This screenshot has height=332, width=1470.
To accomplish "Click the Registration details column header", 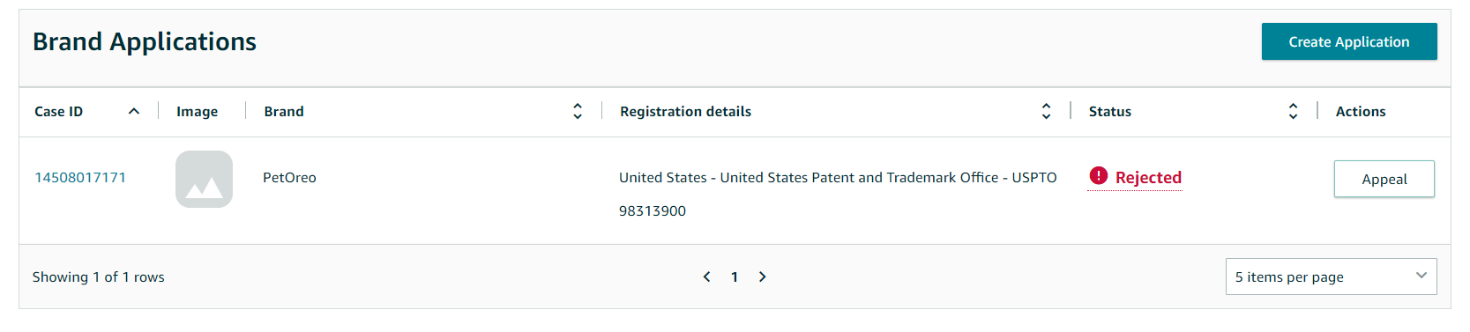I will coord(685,111).
